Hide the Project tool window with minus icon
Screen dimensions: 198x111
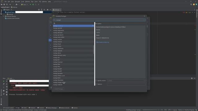[x=50, y=10]
